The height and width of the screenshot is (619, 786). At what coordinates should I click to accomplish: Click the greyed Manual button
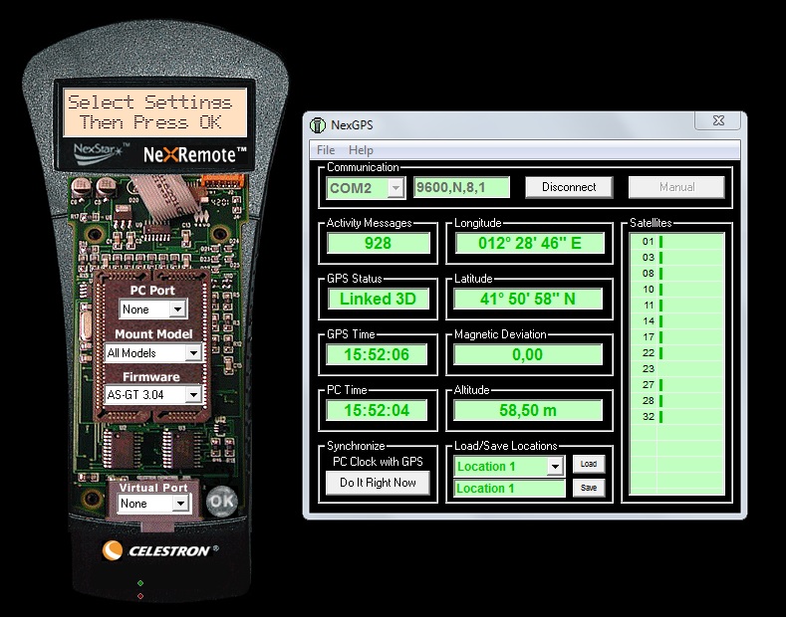pyautogui.click(x=676, y=187)
